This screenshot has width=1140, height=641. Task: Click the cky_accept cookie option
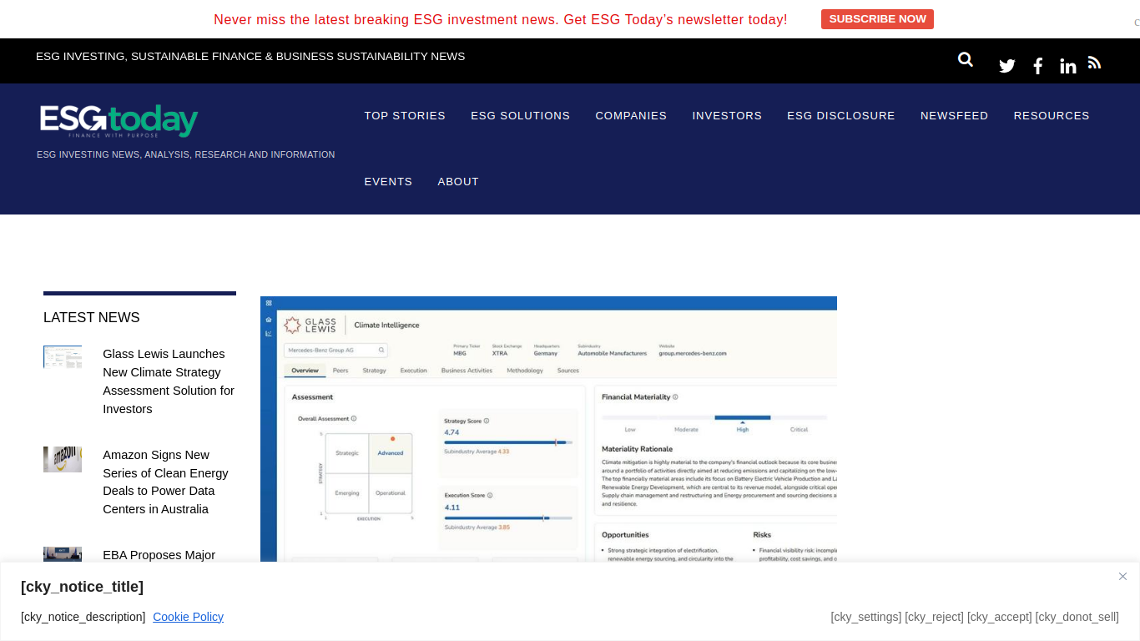1000,617
